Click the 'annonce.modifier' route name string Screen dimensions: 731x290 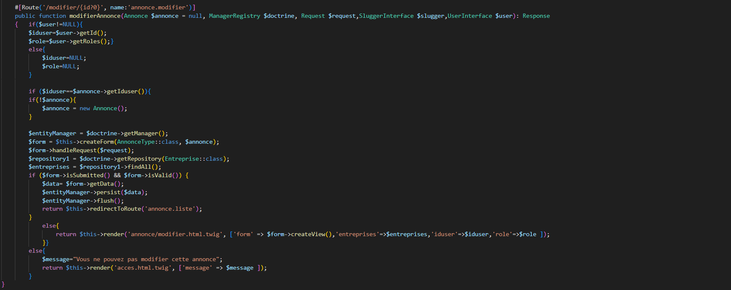(x=158, y=7)
